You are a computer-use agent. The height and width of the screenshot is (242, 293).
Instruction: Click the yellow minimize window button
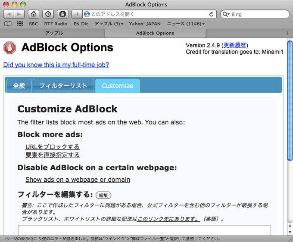(14, 4)
